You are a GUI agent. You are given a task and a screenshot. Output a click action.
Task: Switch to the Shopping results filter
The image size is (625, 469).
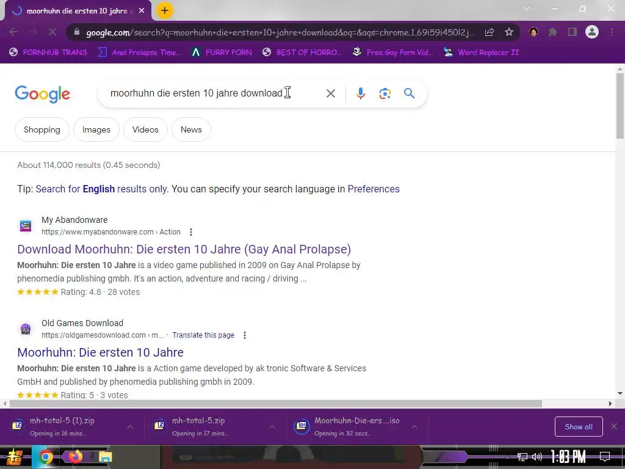42,129
